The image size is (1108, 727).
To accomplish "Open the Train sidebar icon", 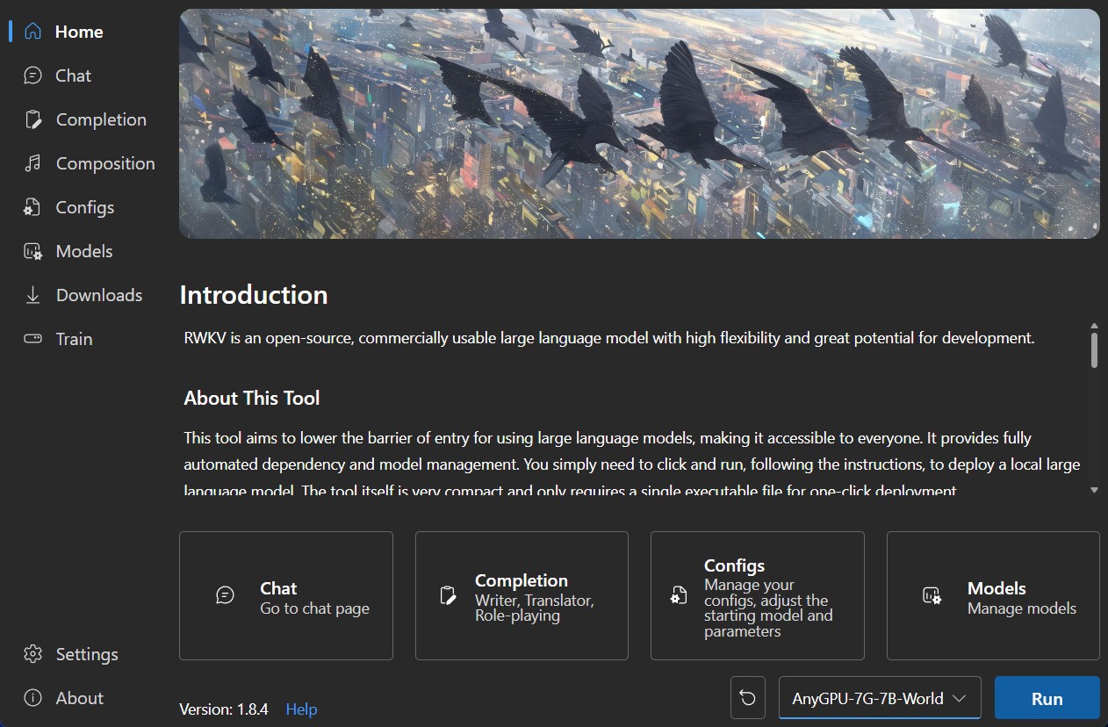I will 33,339.
